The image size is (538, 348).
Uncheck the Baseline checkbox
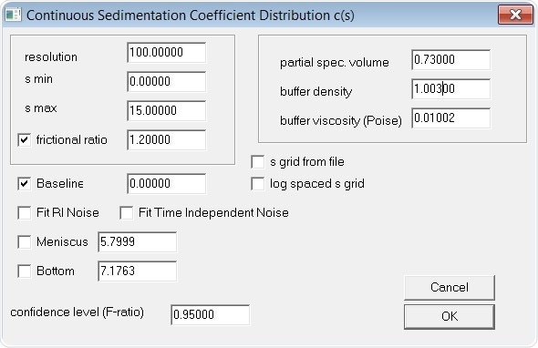point(25,183)
